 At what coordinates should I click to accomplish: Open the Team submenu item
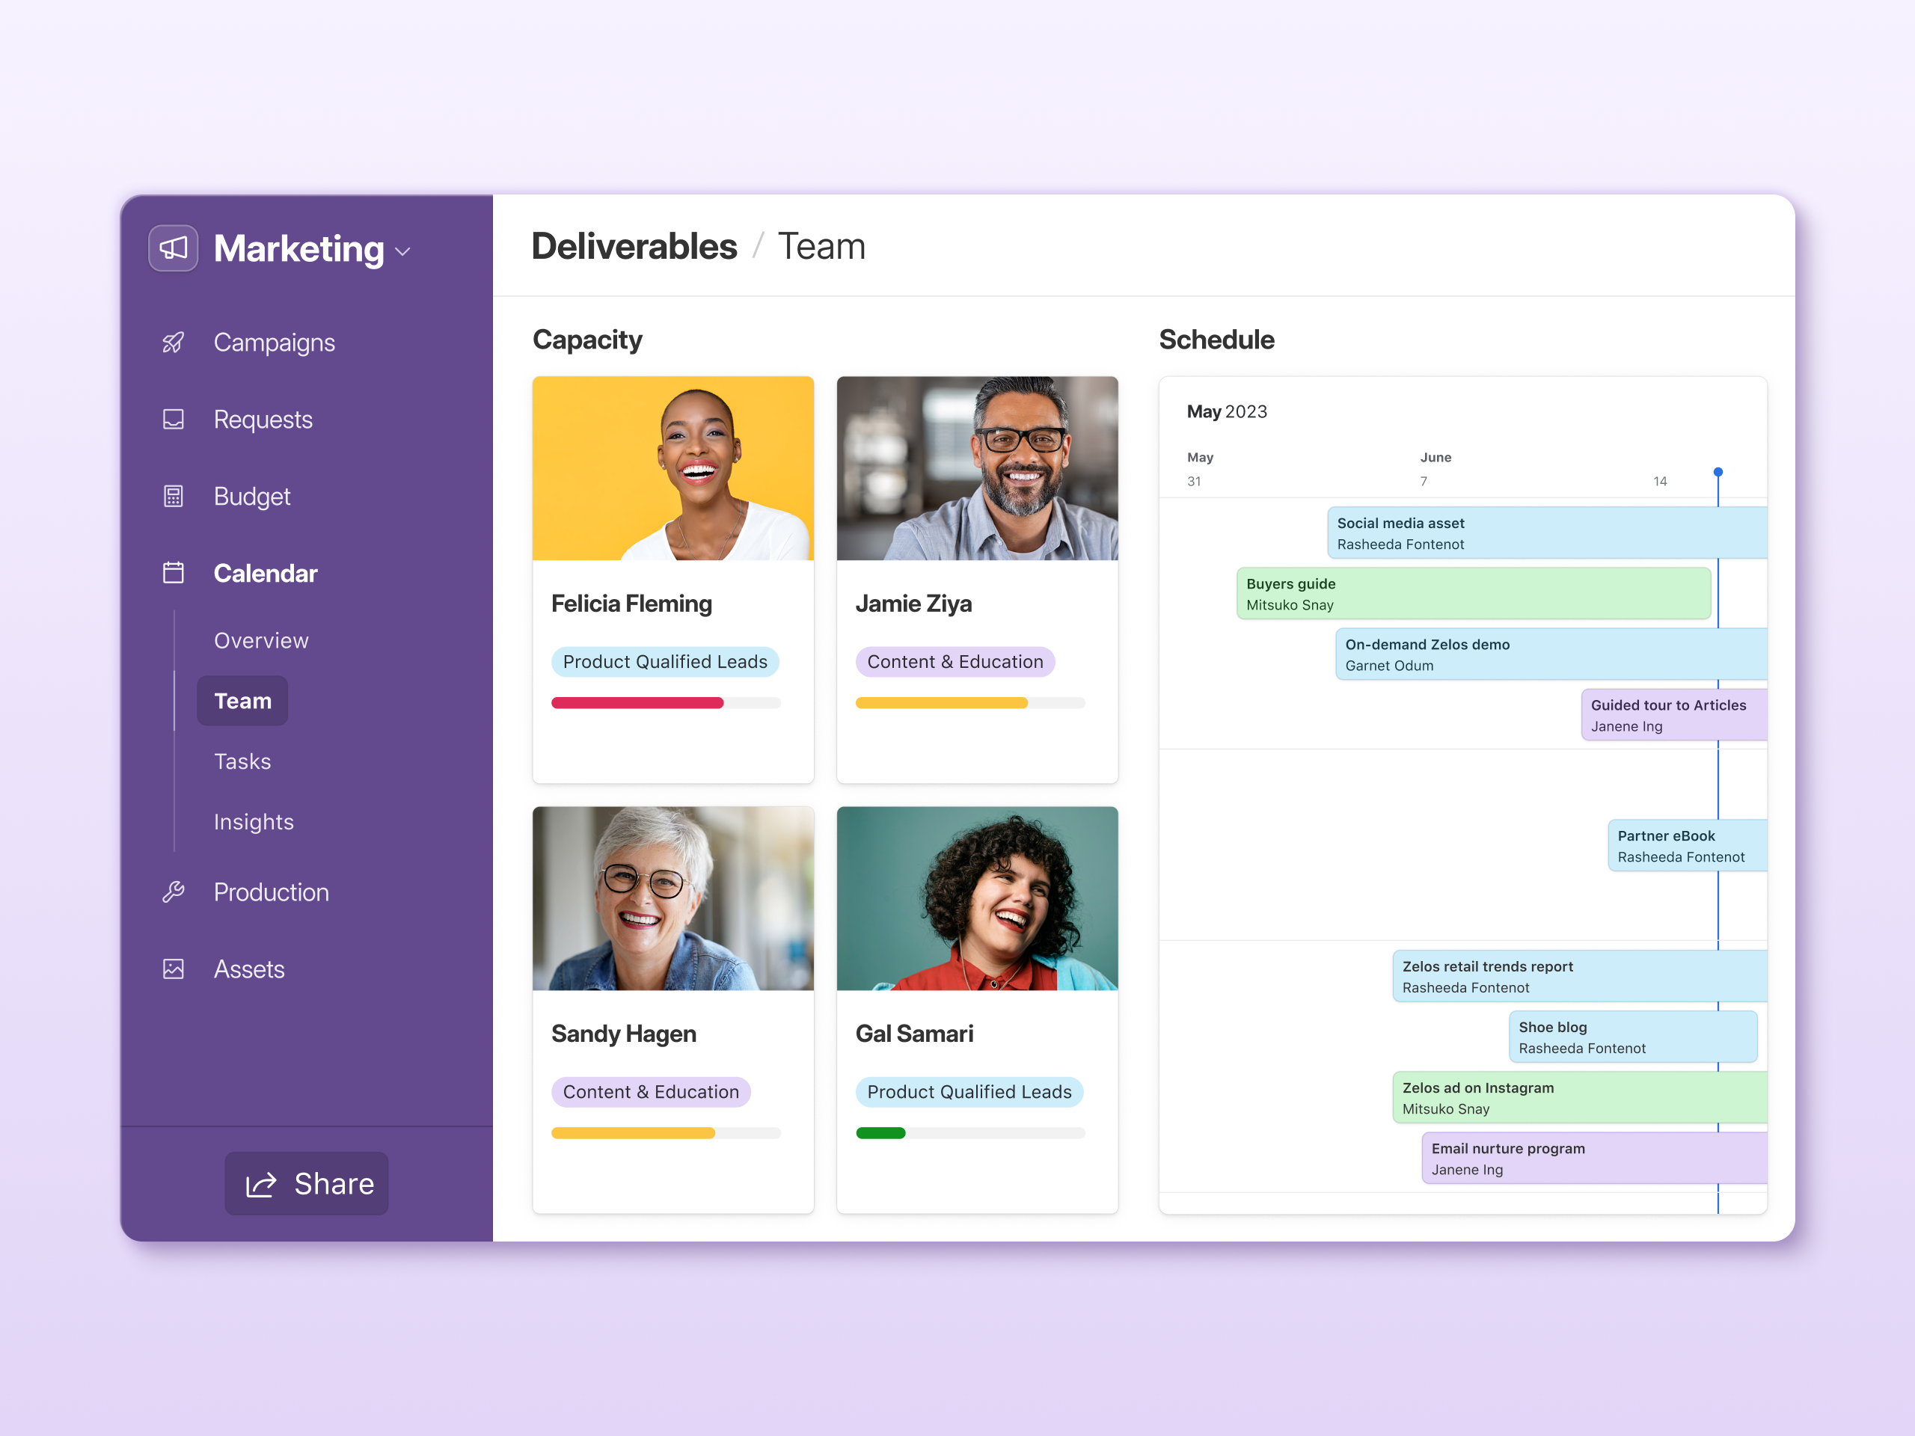(242, 701)
